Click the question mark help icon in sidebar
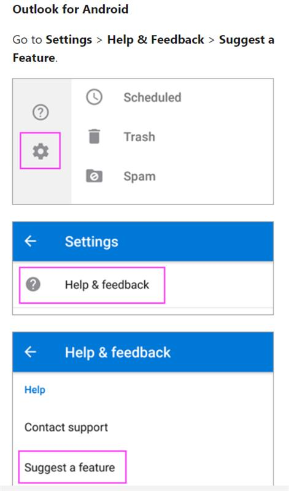This screenshot has height=491, width=289. click(40, 112)
